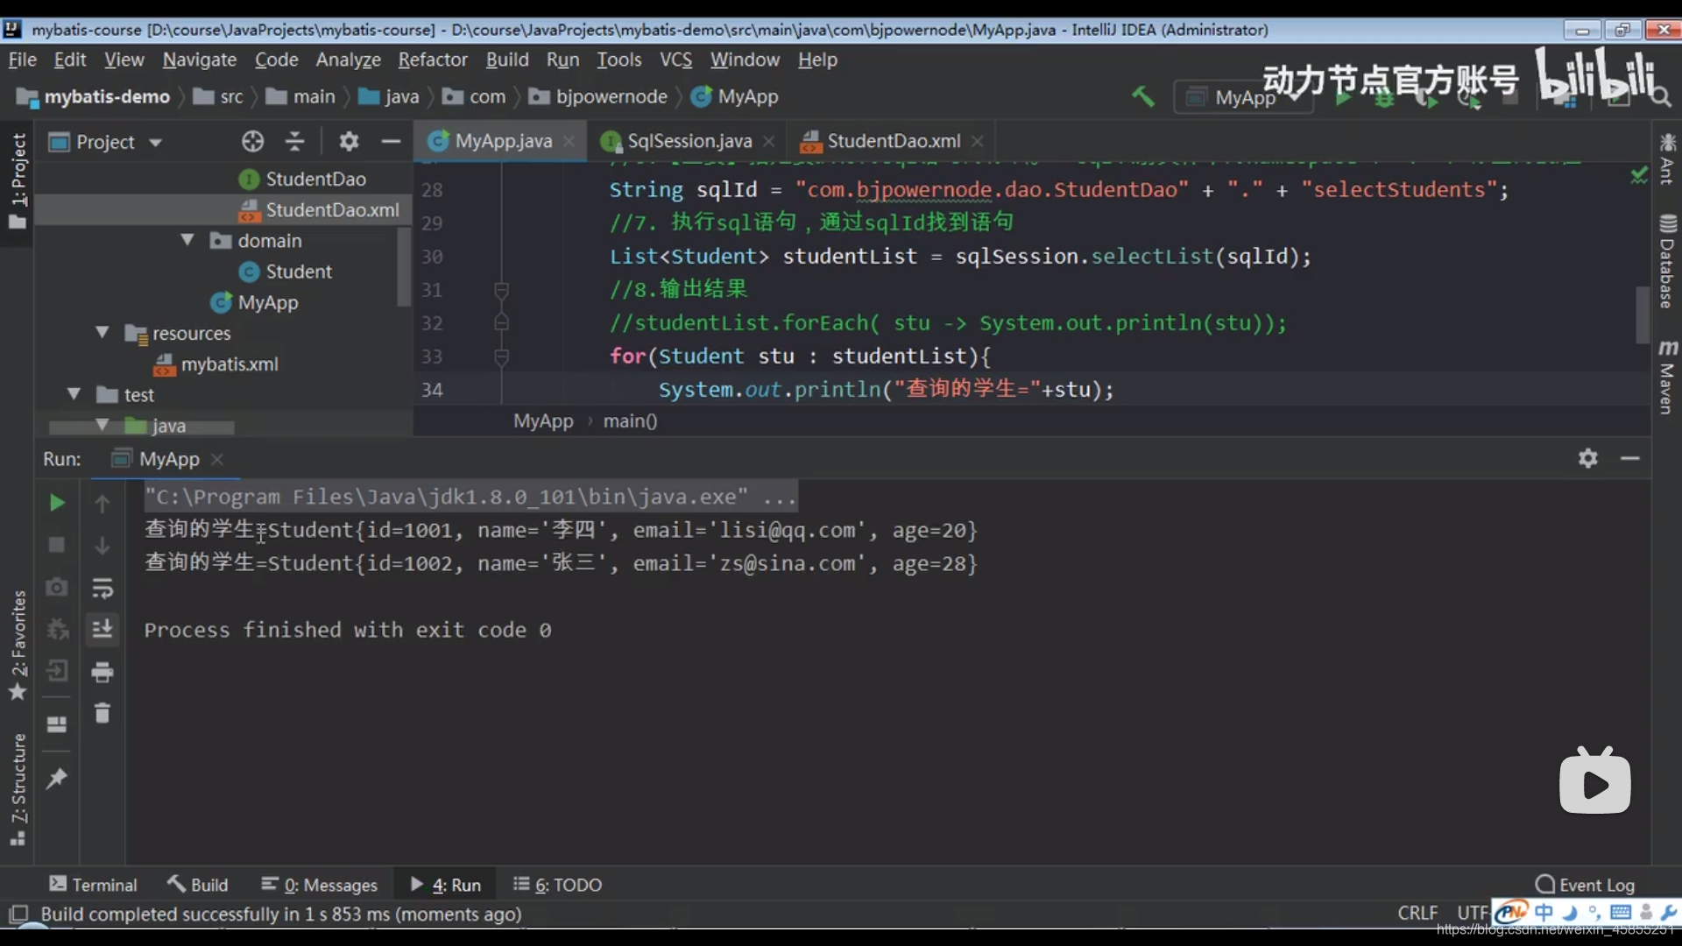Rerun MyApp with green play icon
Viewport: 1682px width, 946px height.
tap(57, 503)
